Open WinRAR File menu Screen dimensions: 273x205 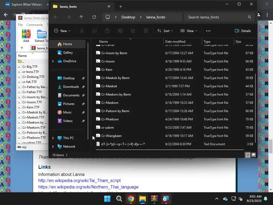20,25
